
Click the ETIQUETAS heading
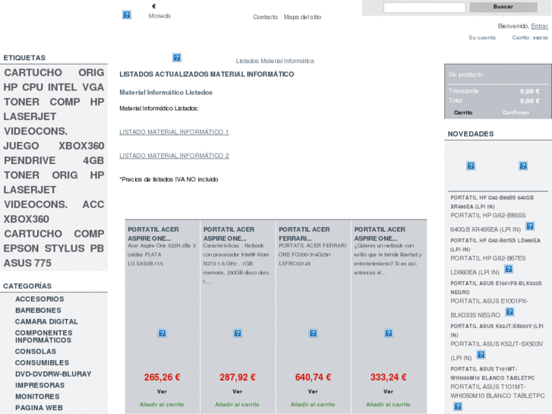coord(24,58)
